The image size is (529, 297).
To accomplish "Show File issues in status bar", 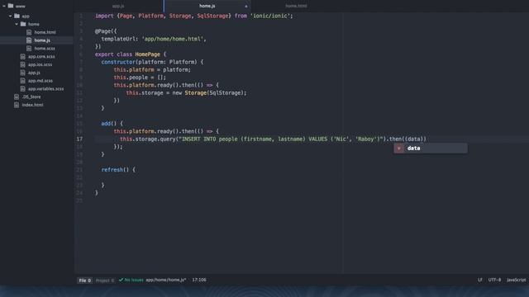I will (84, 280).
